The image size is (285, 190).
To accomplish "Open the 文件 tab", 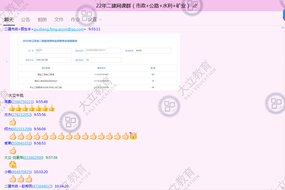I will [59, 19].
